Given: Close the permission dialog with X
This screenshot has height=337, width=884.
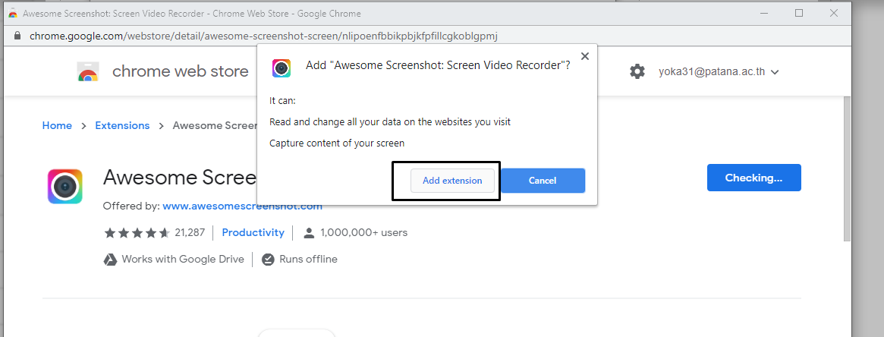Looking at the screenshot, I should (584, 56).
